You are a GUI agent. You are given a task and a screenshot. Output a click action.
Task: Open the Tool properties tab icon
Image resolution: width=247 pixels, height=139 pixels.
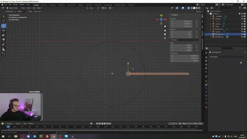[x=206, y=53]
